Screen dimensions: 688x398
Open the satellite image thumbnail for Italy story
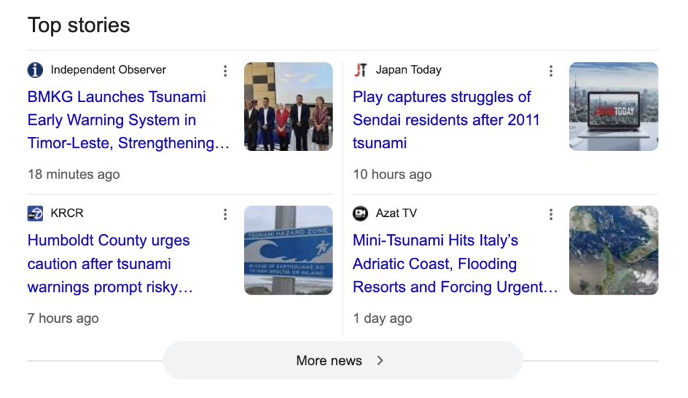coord(613,250)
